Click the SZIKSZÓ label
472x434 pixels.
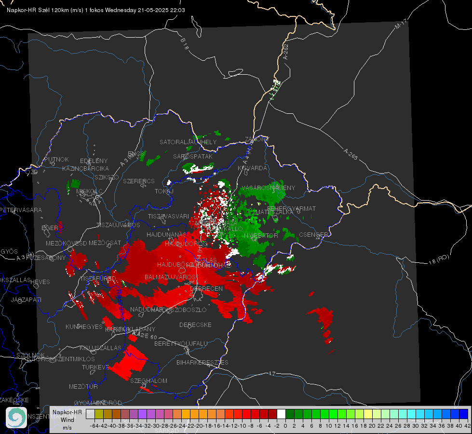(x=107, y=177)
